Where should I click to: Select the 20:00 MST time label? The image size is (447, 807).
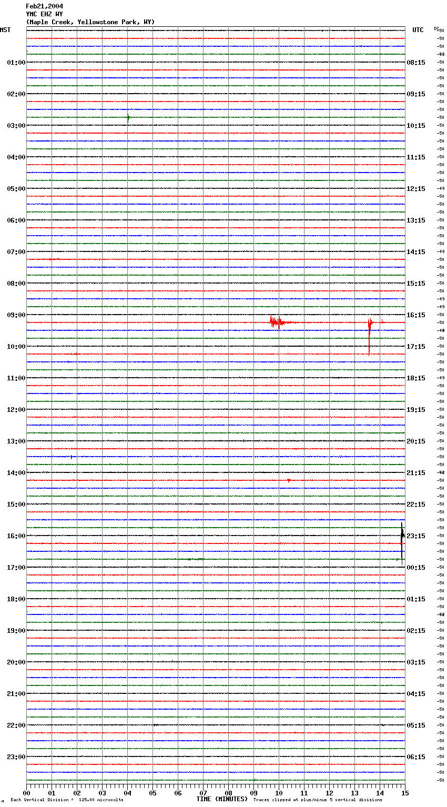pos(16,662)
